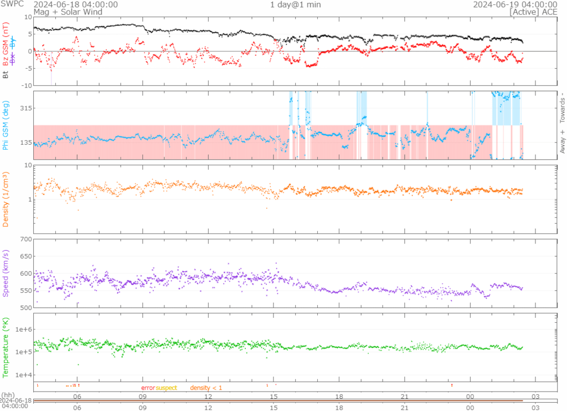Click the Speed (km/s) axis label
Image resolution: width=567 pixels, height=411 pixels.
[x=6, y=273]
